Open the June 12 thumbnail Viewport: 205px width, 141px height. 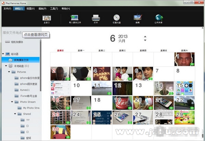[123, 88]
